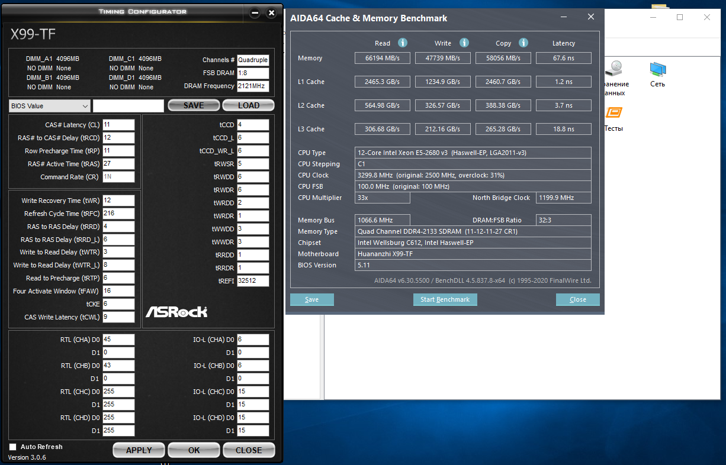This screenshot has height=465, width=726.
Task: Enable the Auto Refresh checkbox
Action: click(13, 447)
